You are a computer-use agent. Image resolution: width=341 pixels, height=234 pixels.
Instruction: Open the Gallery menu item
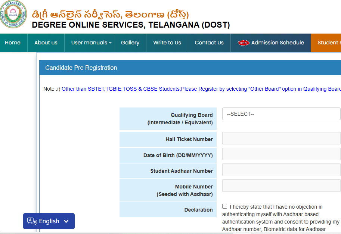click(130, 43)
